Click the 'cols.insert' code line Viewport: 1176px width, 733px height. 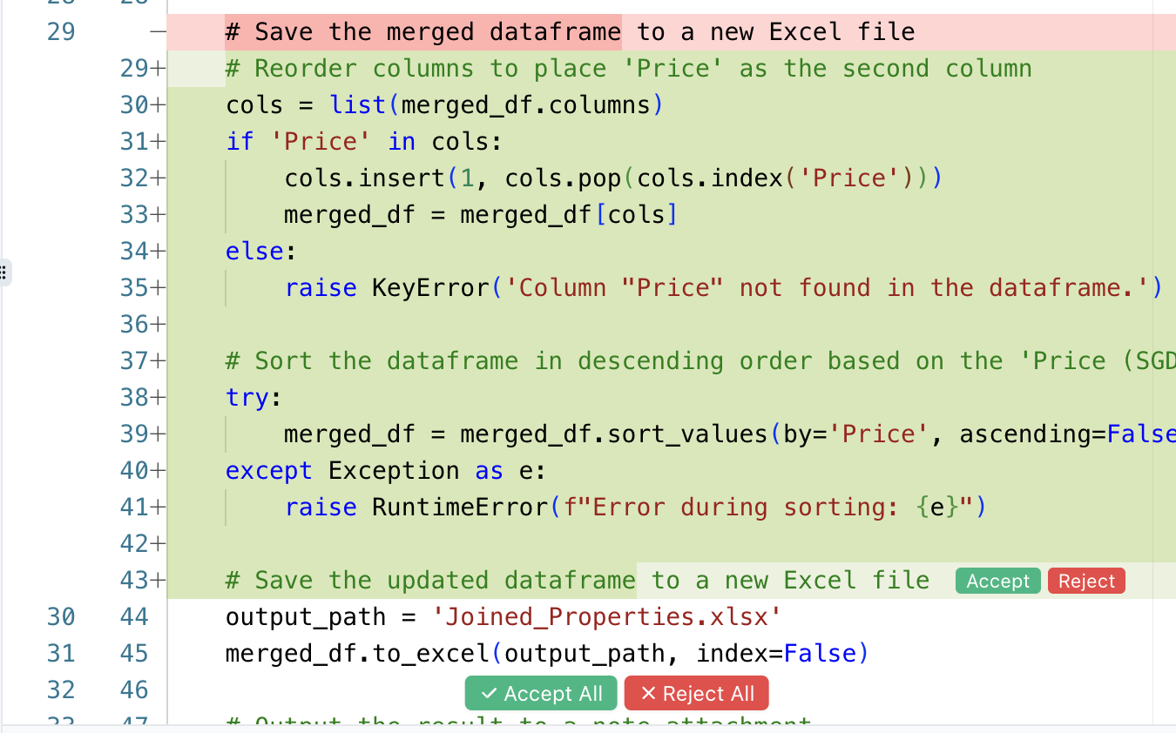pyautogui.click(x=613, y=178)
